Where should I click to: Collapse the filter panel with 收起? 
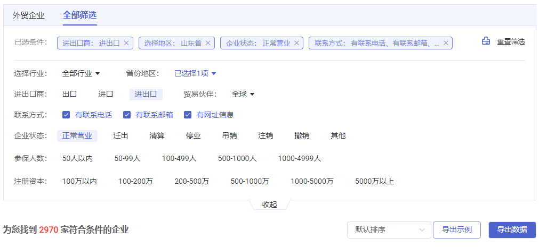(x=270, y=205)
